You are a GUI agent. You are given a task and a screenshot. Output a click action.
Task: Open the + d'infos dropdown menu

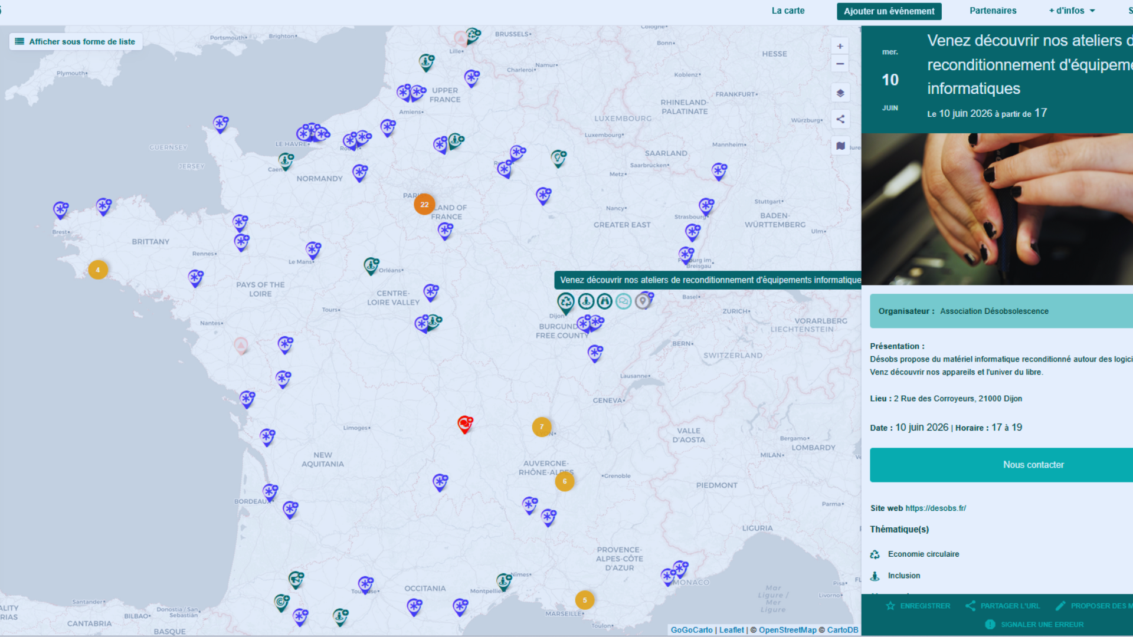(1071, 11)
